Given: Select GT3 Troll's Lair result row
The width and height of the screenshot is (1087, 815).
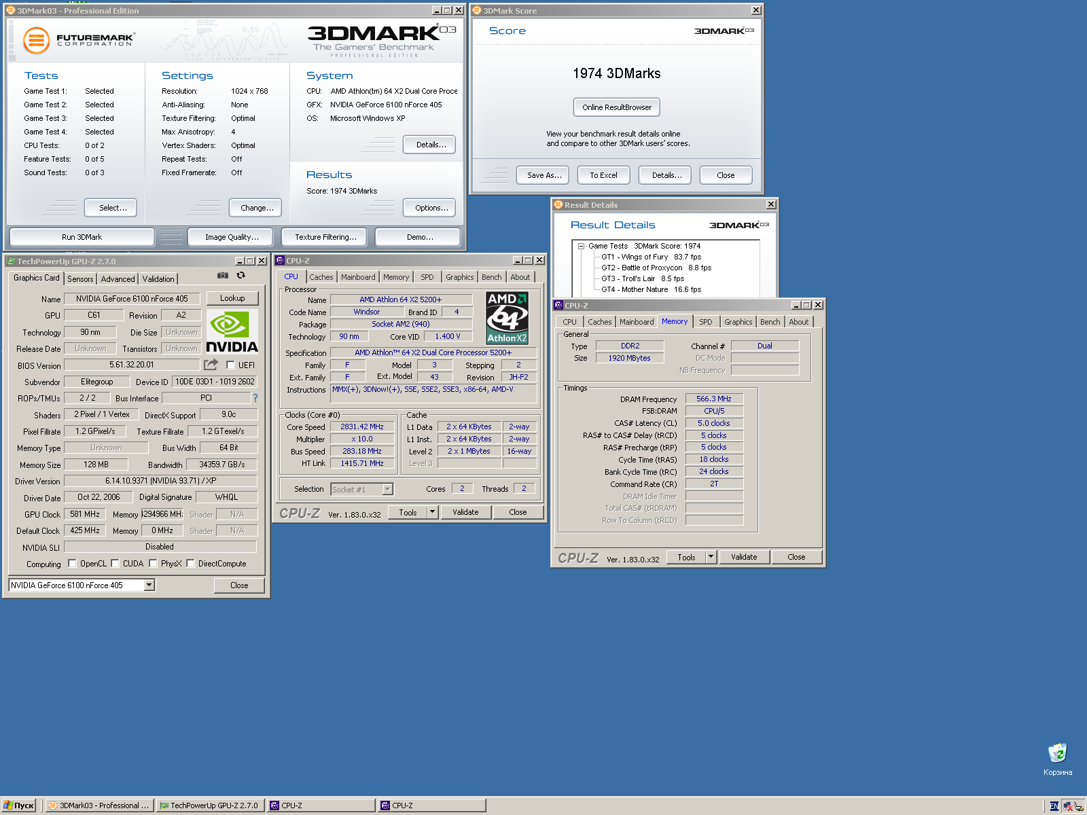Looking at the screenshot, I should tap(643, 279).
